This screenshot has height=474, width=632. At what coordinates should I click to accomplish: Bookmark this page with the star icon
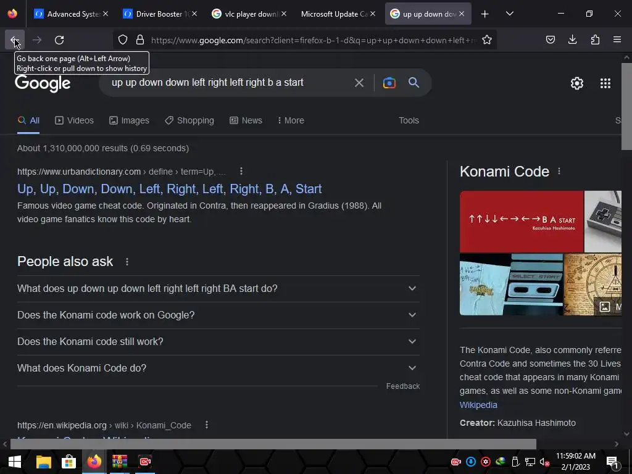[487, 39]
